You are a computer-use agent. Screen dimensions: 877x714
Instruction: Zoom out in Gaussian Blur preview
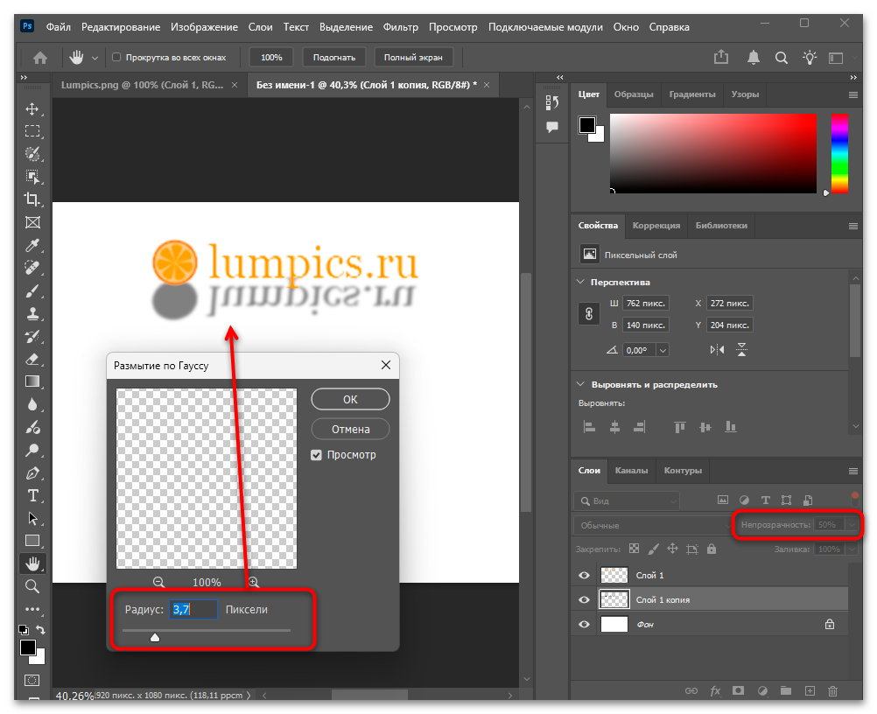point(158,582)
